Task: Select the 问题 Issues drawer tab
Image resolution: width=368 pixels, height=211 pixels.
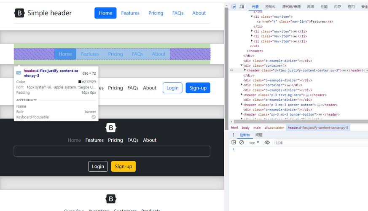Action: tap(259, 135)
